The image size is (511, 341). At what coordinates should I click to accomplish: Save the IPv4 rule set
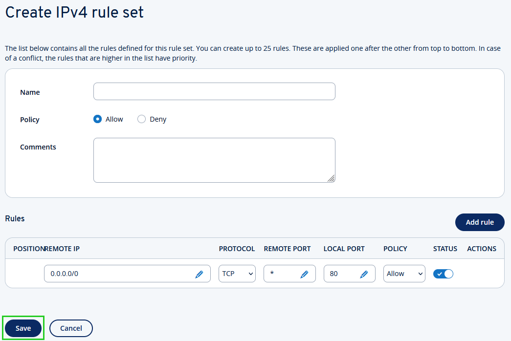tap(23, 328)
